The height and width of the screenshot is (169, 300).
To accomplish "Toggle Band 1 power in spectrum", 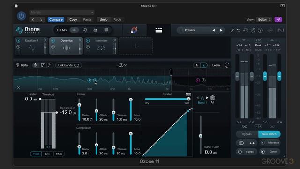I will 89,80.
